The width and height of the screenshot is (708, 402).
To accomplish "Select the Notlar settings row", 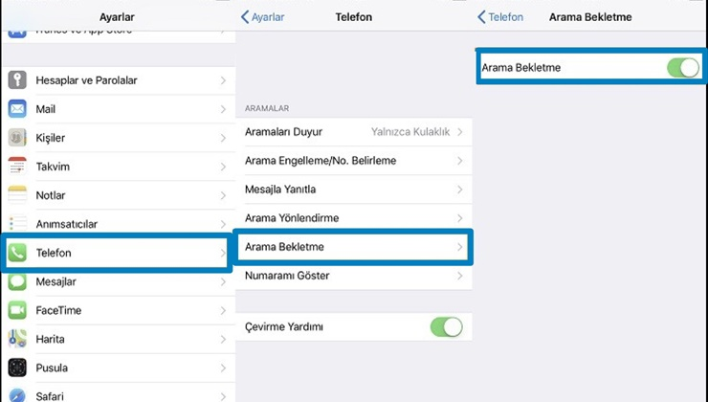I will [x=117, y=195].
